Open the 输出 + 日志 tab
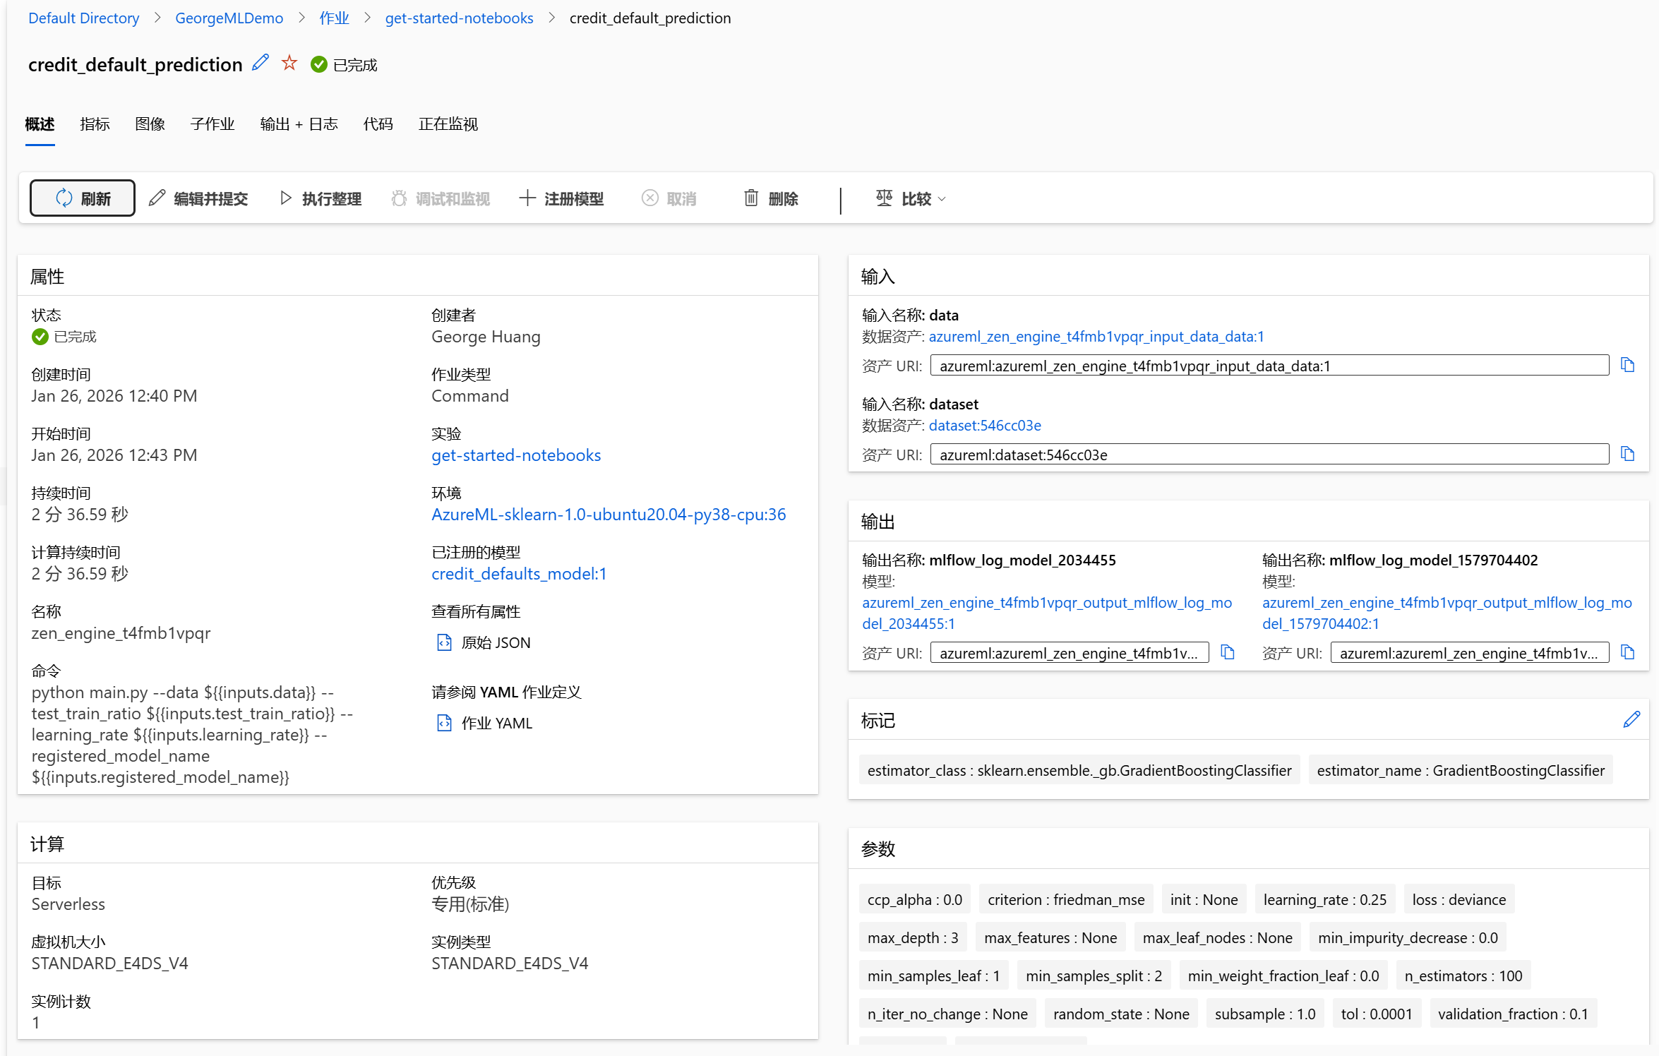The height and width of the screenshot is (1056, 1659). click(x=299, y=124)
